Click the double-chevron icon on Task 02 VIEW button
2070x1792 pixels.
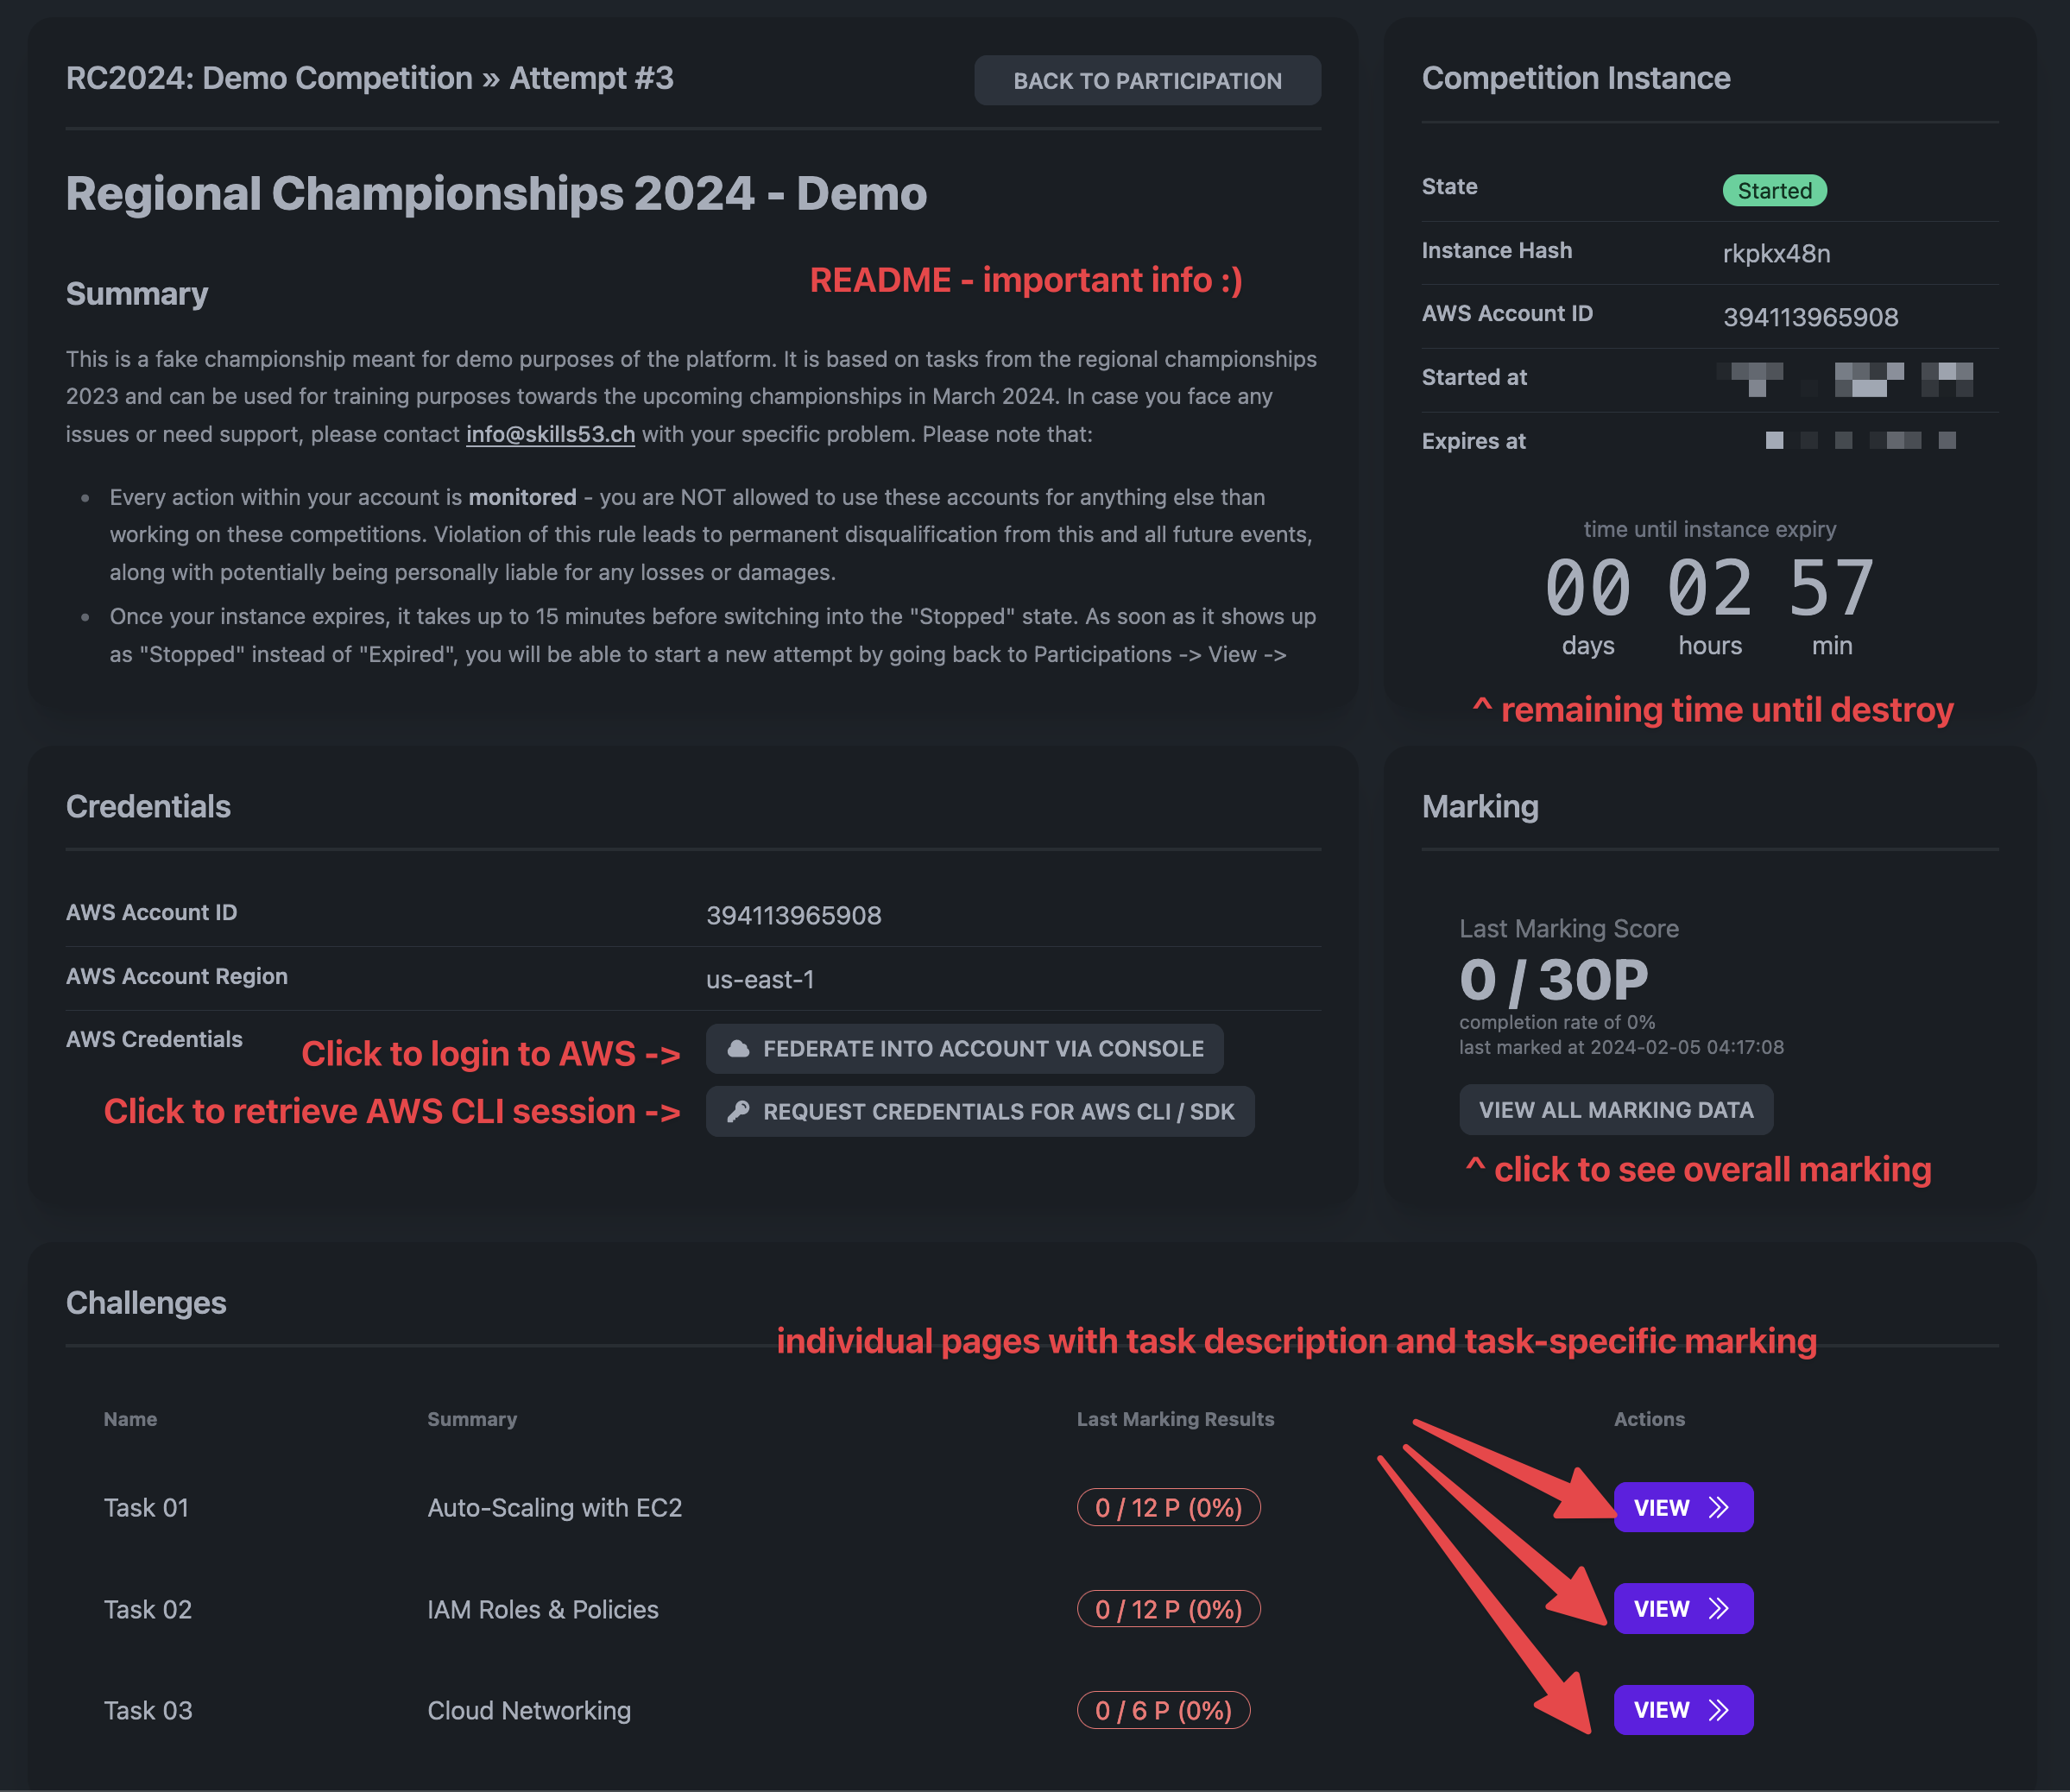click(1719, 1609)
